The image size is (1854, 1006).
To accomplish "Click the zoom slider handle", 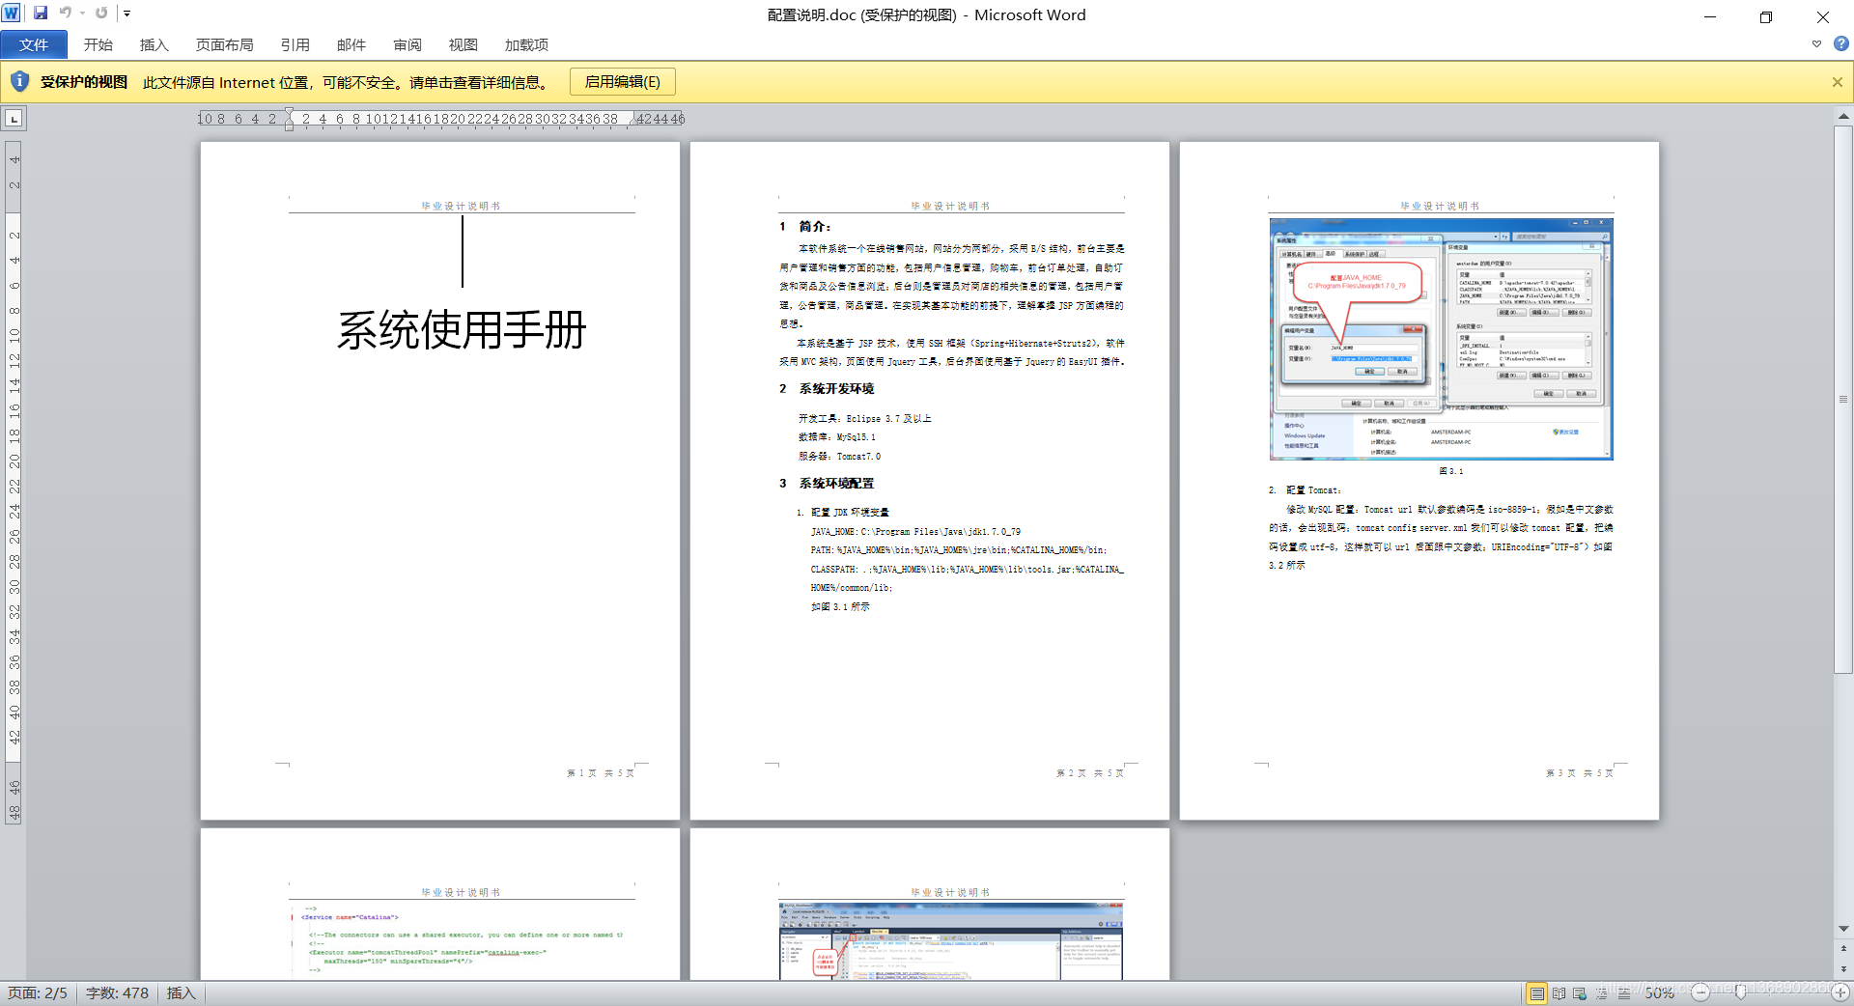I will 1740,992.
